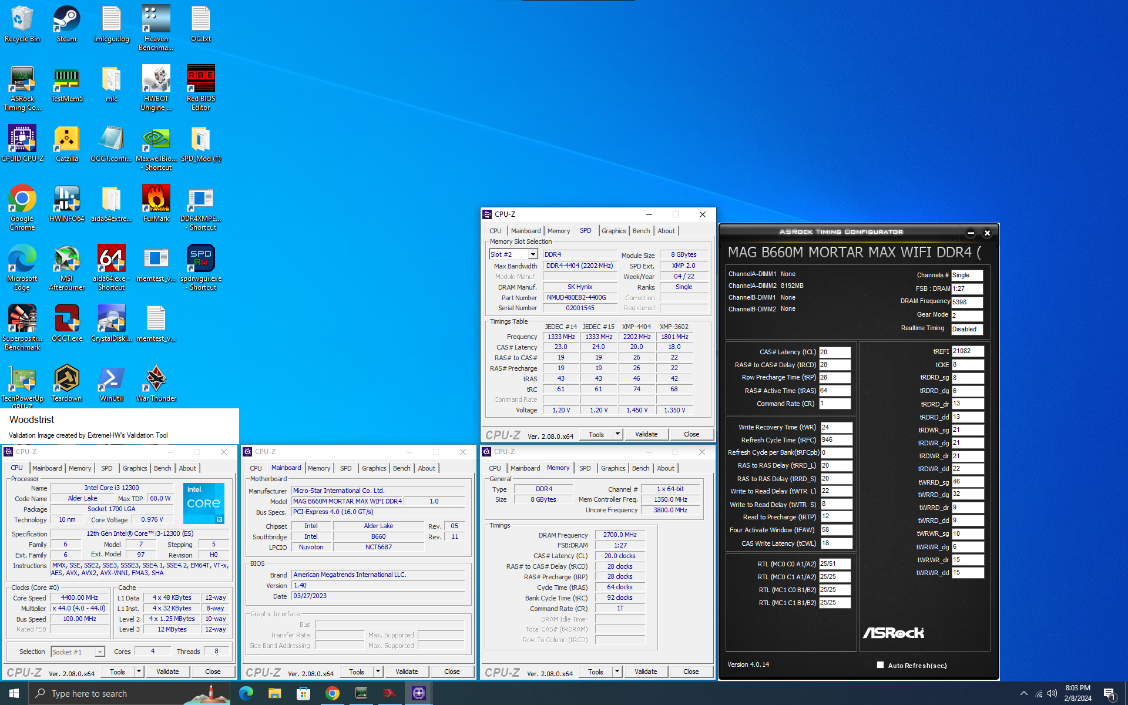Open Windows Start menu
This screenshot has height=705, width=1128.
[x=14, y=693]
